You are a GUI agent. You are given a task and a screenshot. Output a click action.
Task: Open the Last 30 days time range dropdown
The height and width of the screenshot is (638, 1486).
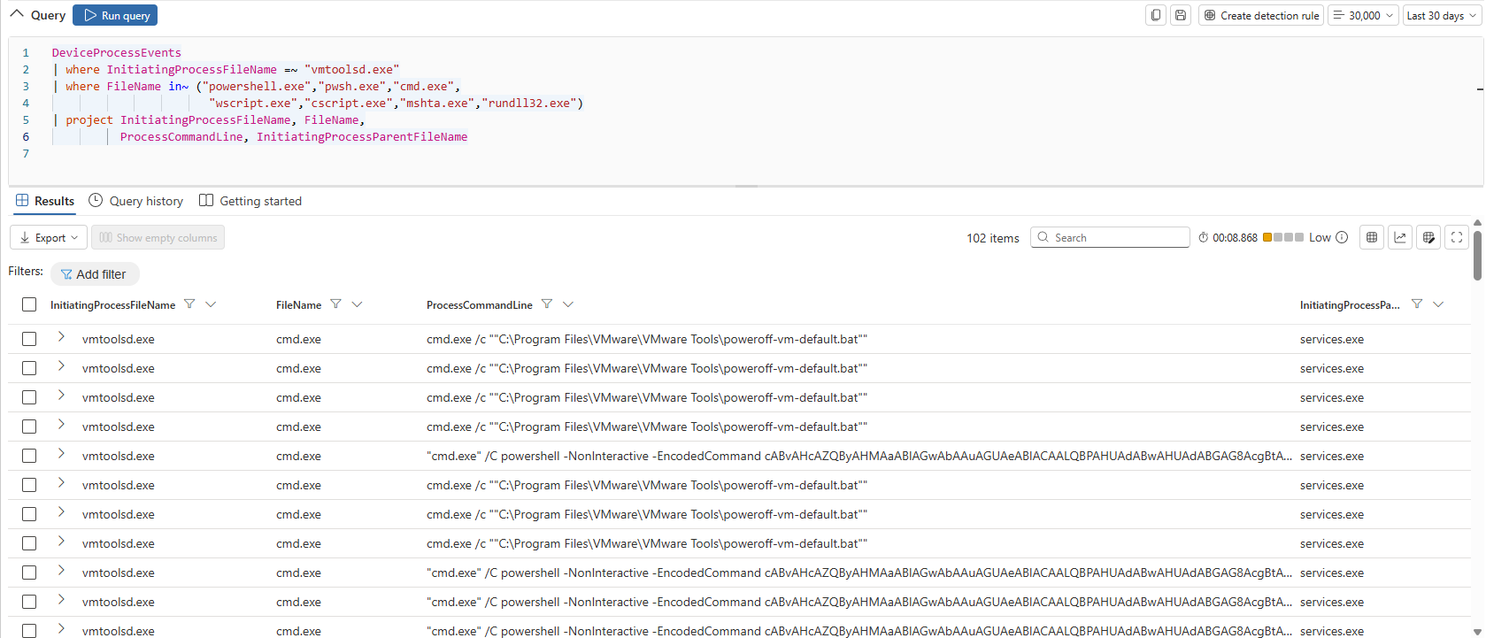pos(1441,15)
